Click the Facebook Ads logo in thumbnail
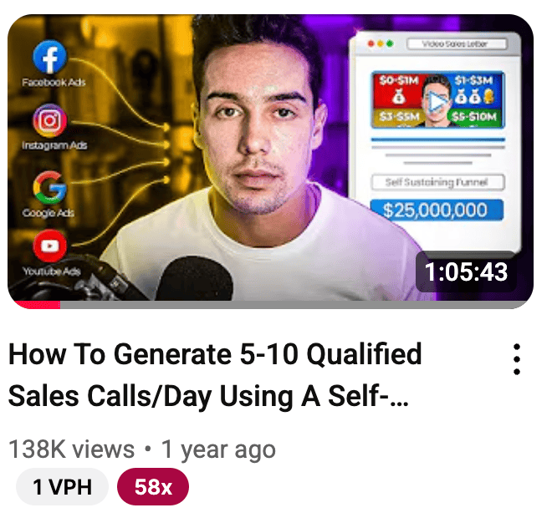 tap(49, 57)
